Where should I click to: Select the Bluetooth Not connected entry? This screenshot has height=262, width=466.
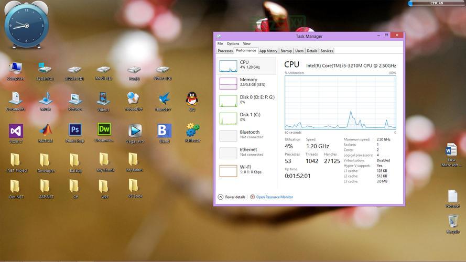[x=247, y=136]
